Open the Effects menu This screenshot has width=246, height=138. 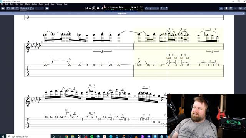tap(27, 4)
